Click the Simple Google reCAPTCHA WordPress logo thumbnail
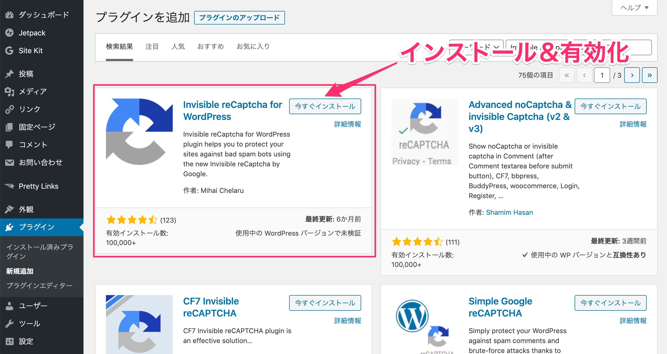The width and height of the screenshot is (667, 354). pyautogui.click(x=425, y=324)
